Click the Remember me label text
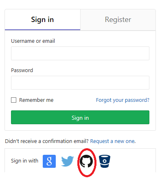Screen dimensions: 162x178 [x=36, y=100]
